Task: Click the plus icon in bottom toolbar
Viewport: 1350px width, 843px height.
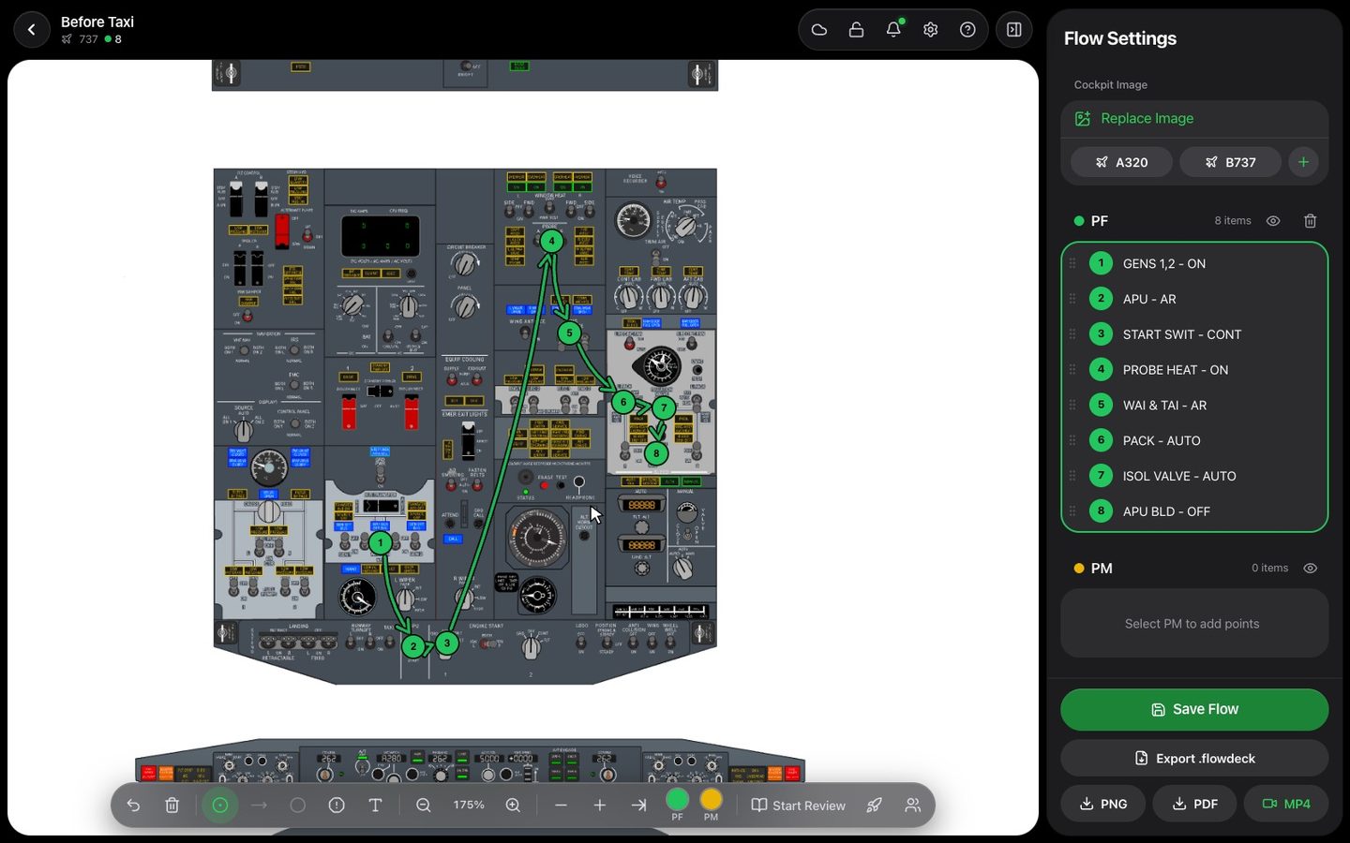Action: point(600,806)
